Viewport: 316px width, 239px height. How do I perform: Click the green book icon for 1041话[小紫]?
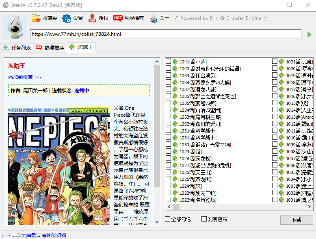coord(175,61)
